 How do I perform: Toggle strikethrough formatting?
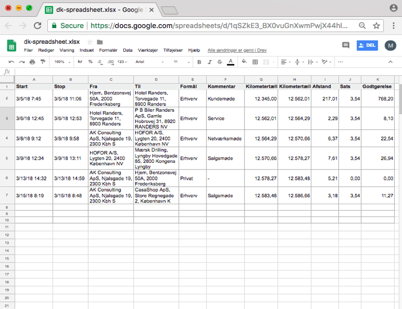[x=220, y=62]
